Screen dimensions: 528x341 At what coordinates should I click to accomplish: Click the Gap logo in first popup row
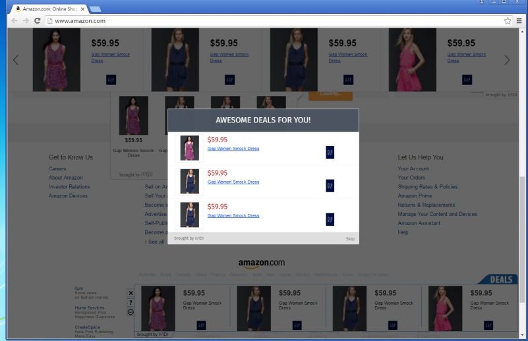coord(330,152)
